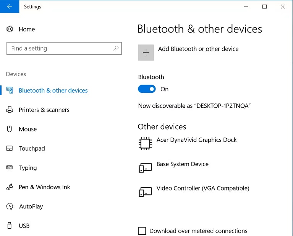Click the back arrow in Settings

click(10, 7)
